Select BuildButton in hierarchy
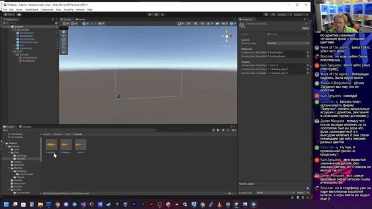 click(x=27, y=60)
